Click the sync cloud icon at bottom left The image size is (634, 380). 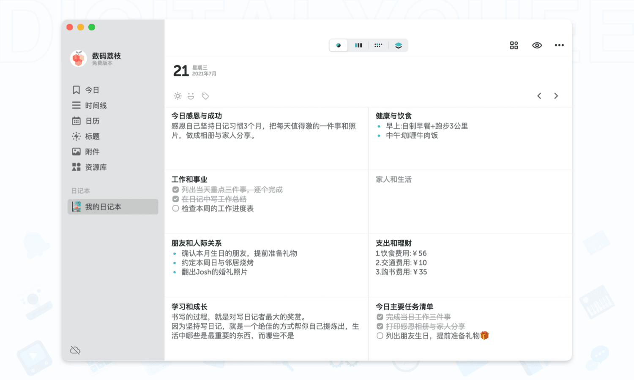click(x=75, y=350)
